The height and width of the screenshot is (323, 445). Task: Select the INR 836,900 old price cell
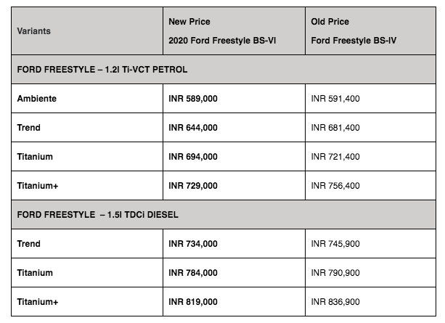click(335, 302)
